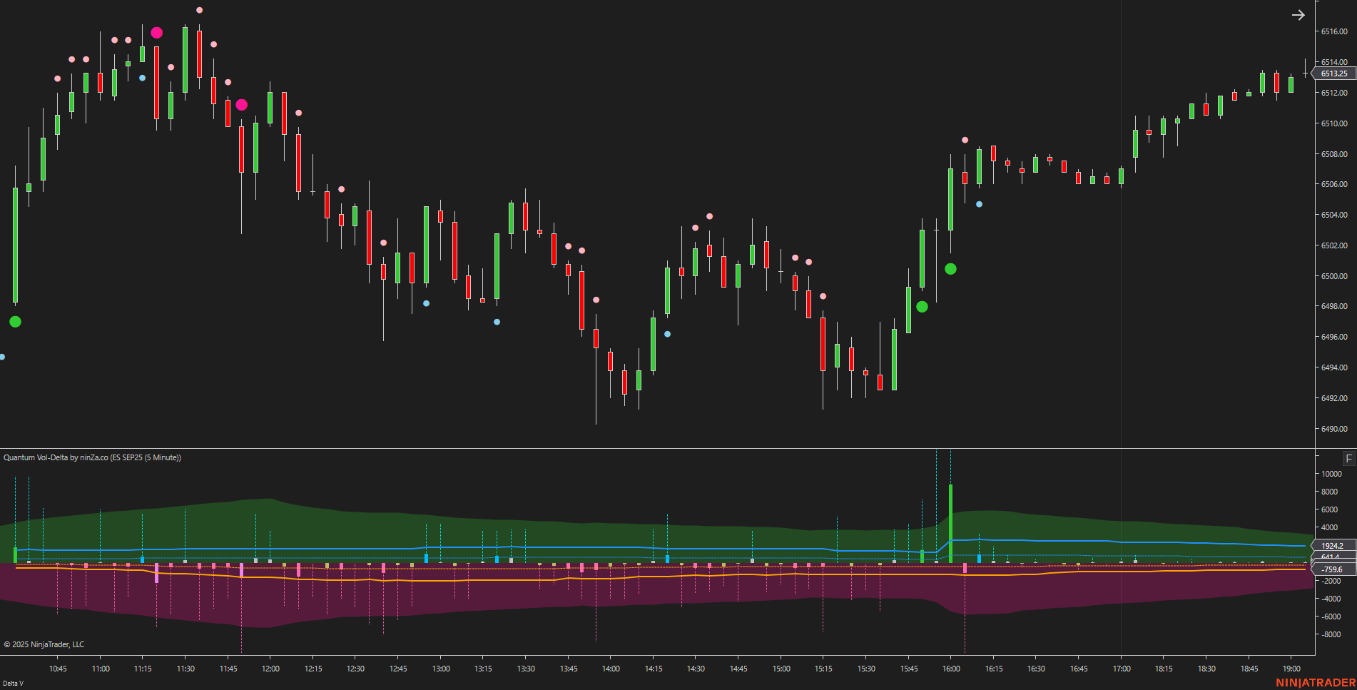Click the Quantum Vol-Delta indicator label
The height and width of the screenshot is (690, 1357).
pos(92,457)
